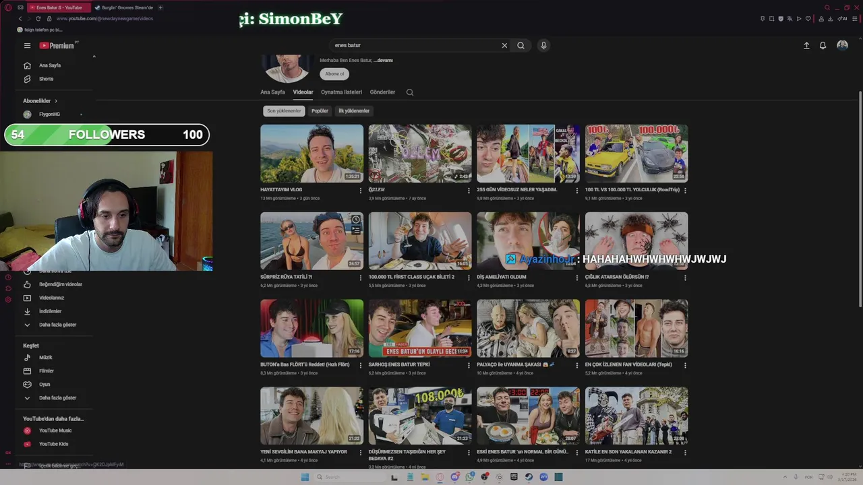The image size is (863, 485).
Task: Open İndirilenler in sidebar
Action: click(51, 311)
